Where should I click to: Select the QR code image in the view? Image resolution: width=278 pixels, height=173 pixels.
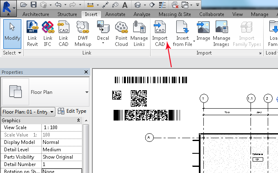[139, 98]
